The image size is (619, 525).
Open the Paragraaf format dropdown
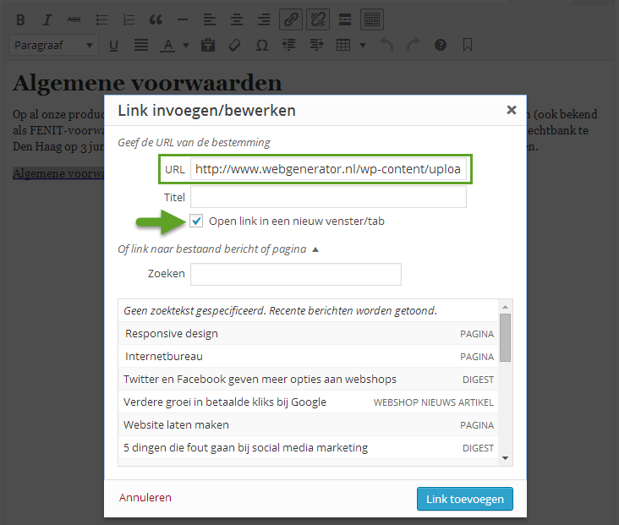[53, 46]
